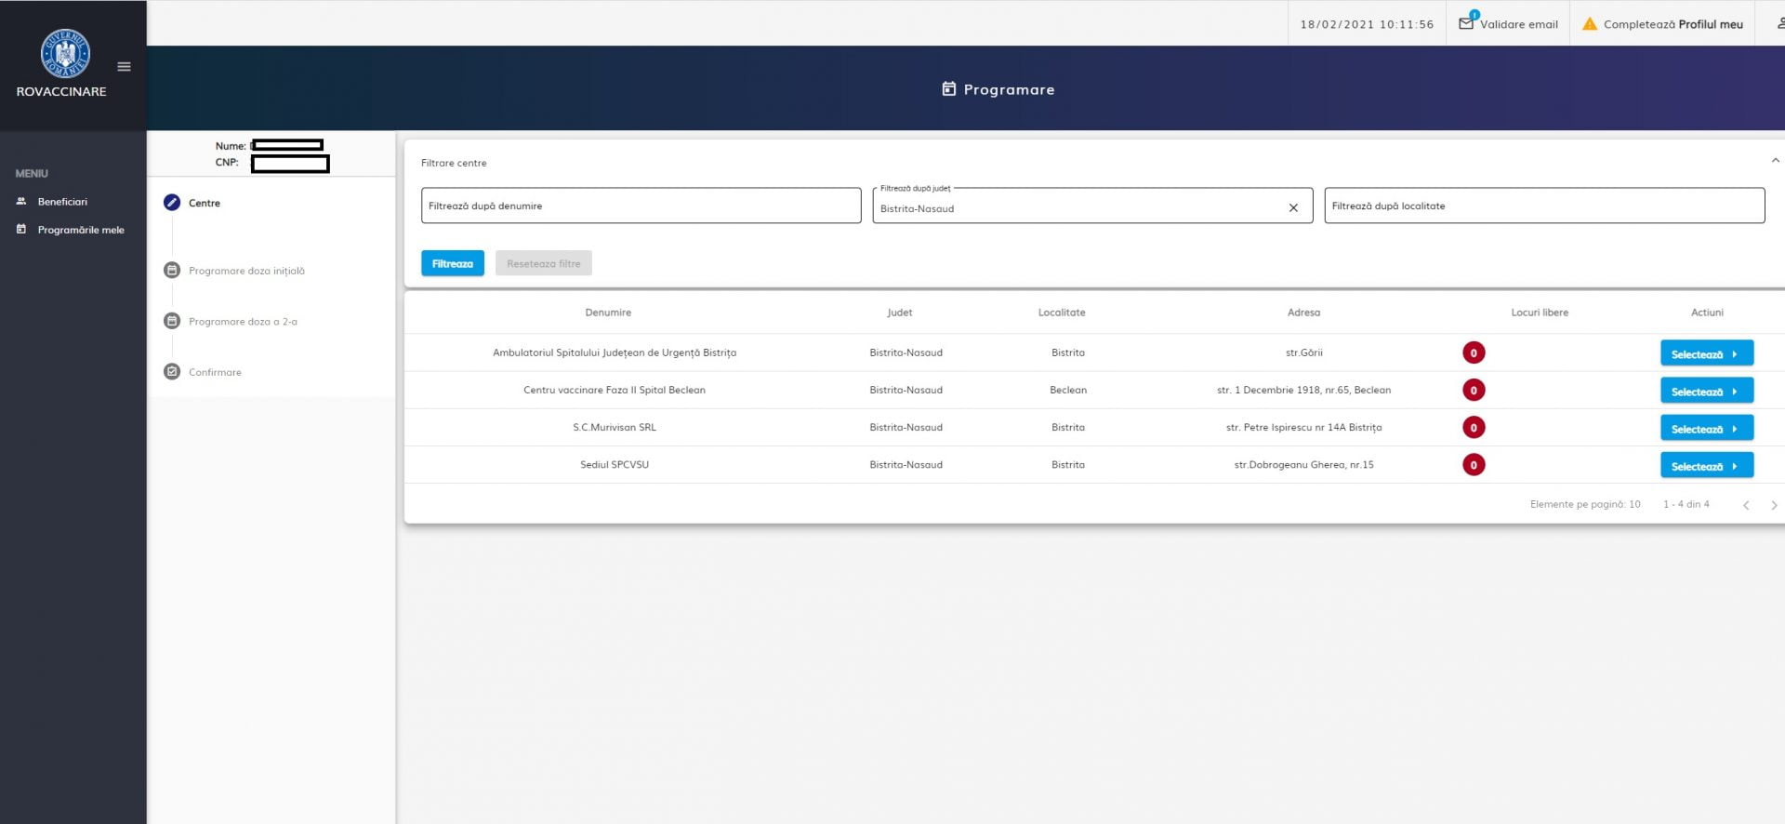Open the user account icon

[1780, 23]
